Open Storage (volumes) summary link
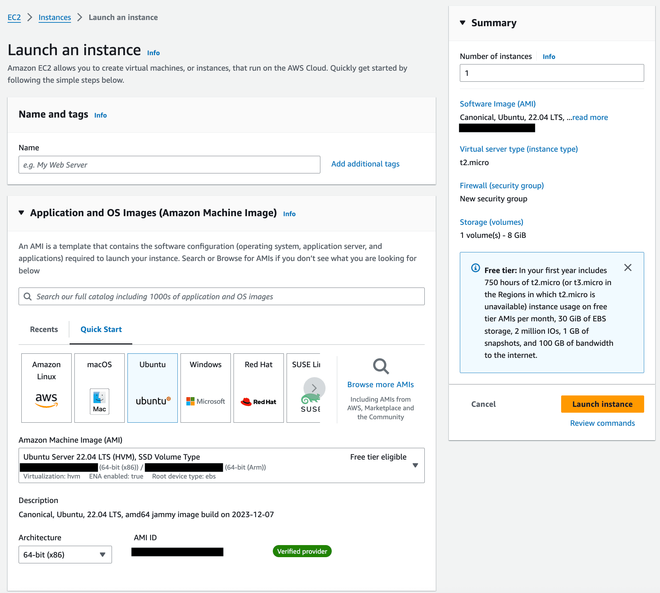Viewport: 660px width, 593px height. [x=492, y=222]
